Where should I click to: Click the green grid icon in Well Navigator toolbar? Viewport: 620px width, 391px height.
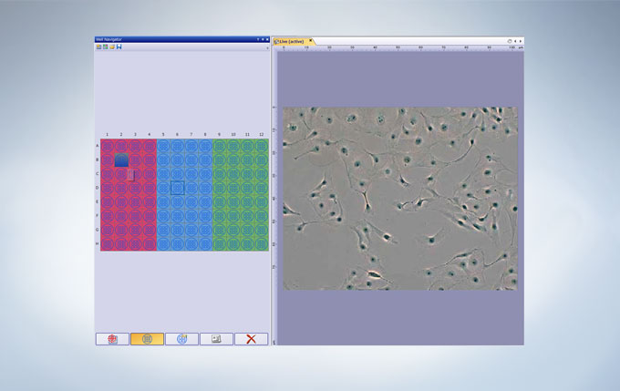(105, 46)
